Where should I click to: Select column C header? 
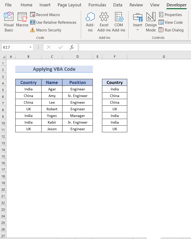tap(52, 56)
